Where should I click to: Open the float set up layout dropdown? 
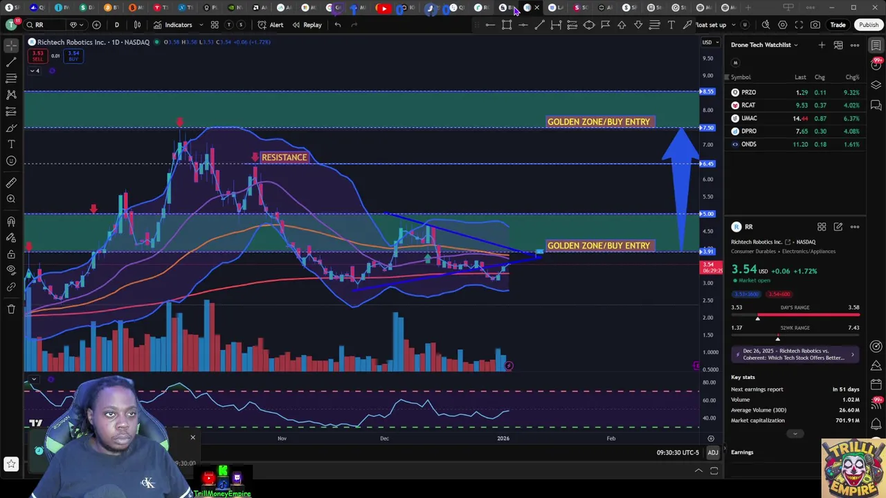pyautogui.click(x=716, y=25)
